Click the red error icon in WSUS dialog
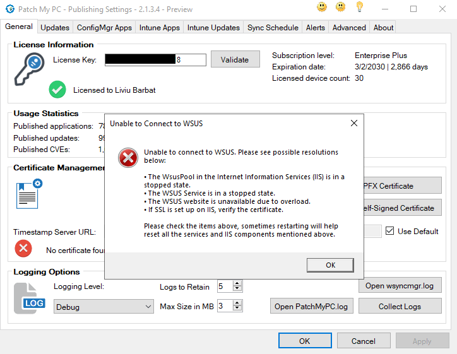457x354 pixels. tap(128, 158)
